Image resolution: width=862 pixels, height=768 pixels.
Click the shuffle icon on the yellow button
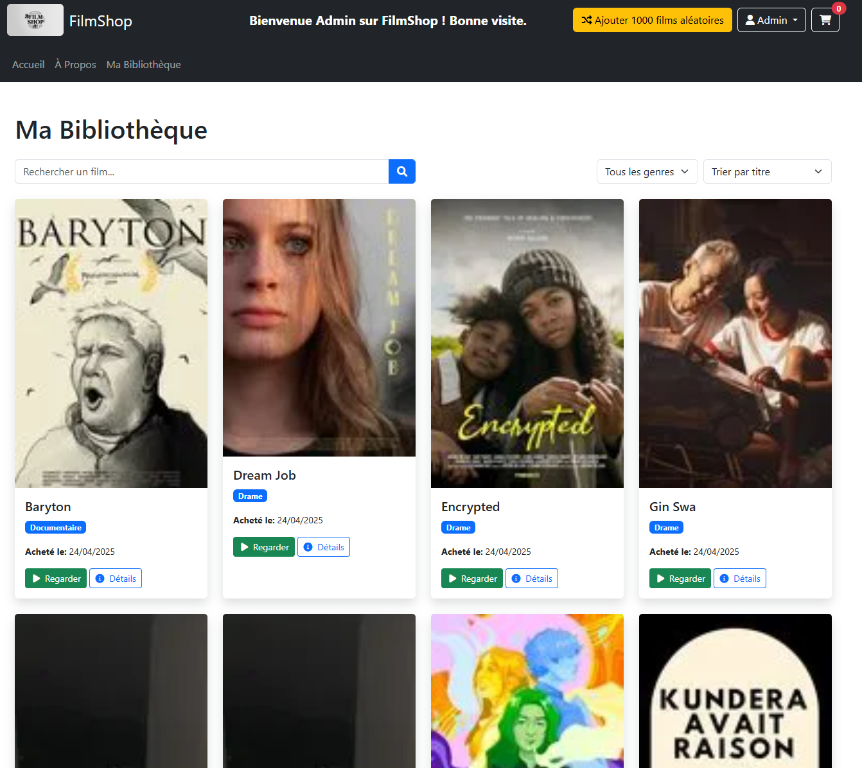point(586,20)
